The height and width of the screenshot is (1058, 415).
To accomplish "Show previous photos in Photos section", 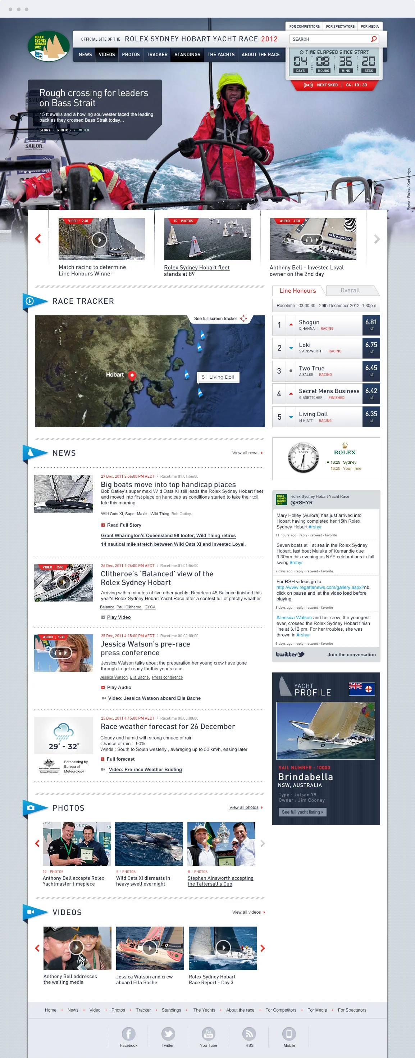I will coord(37,843).
